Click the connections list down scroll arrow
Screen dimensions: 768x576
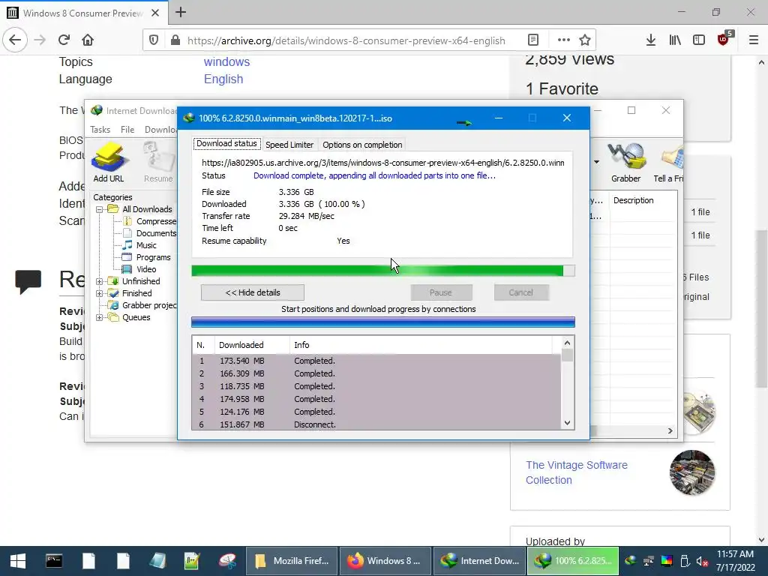pyautogui.click(x=567, y=423)
